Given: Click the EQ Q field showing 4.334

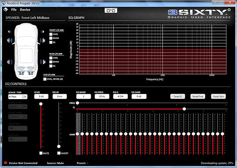Looking at the screenshot, I should point(120,96).
